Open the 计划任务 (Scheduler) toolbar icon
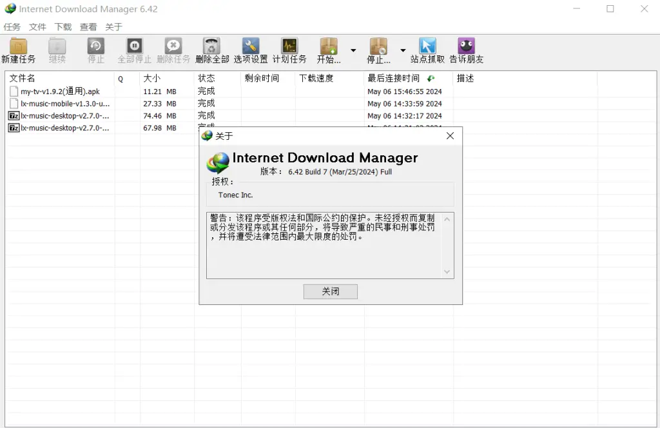 coord(289,46)
